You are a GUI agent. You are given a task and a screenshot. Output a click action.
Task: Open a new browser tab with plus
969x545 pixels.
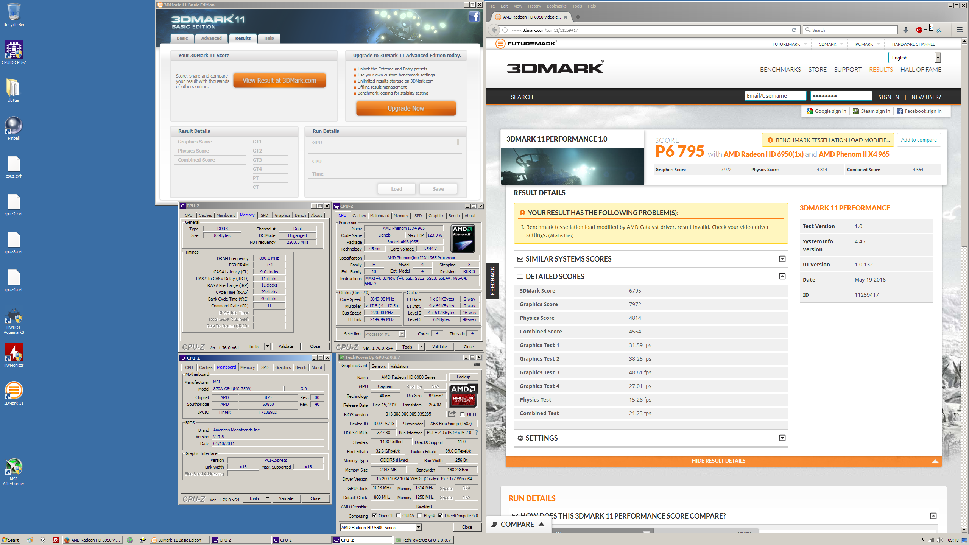point(578,17)
